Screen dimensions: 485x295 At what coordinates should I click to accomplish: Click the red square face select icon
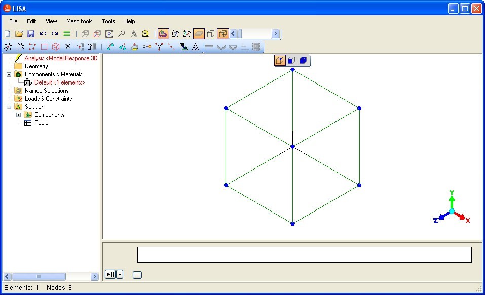(44, 47)
